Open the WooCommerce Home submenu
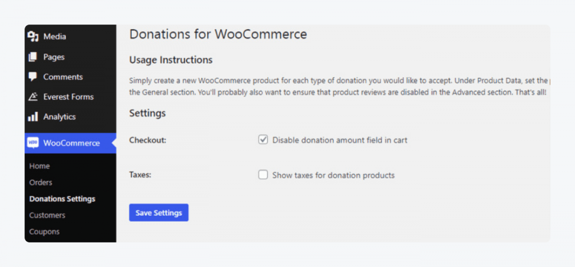Screen dimensions: 575x267 pos(39,166)
